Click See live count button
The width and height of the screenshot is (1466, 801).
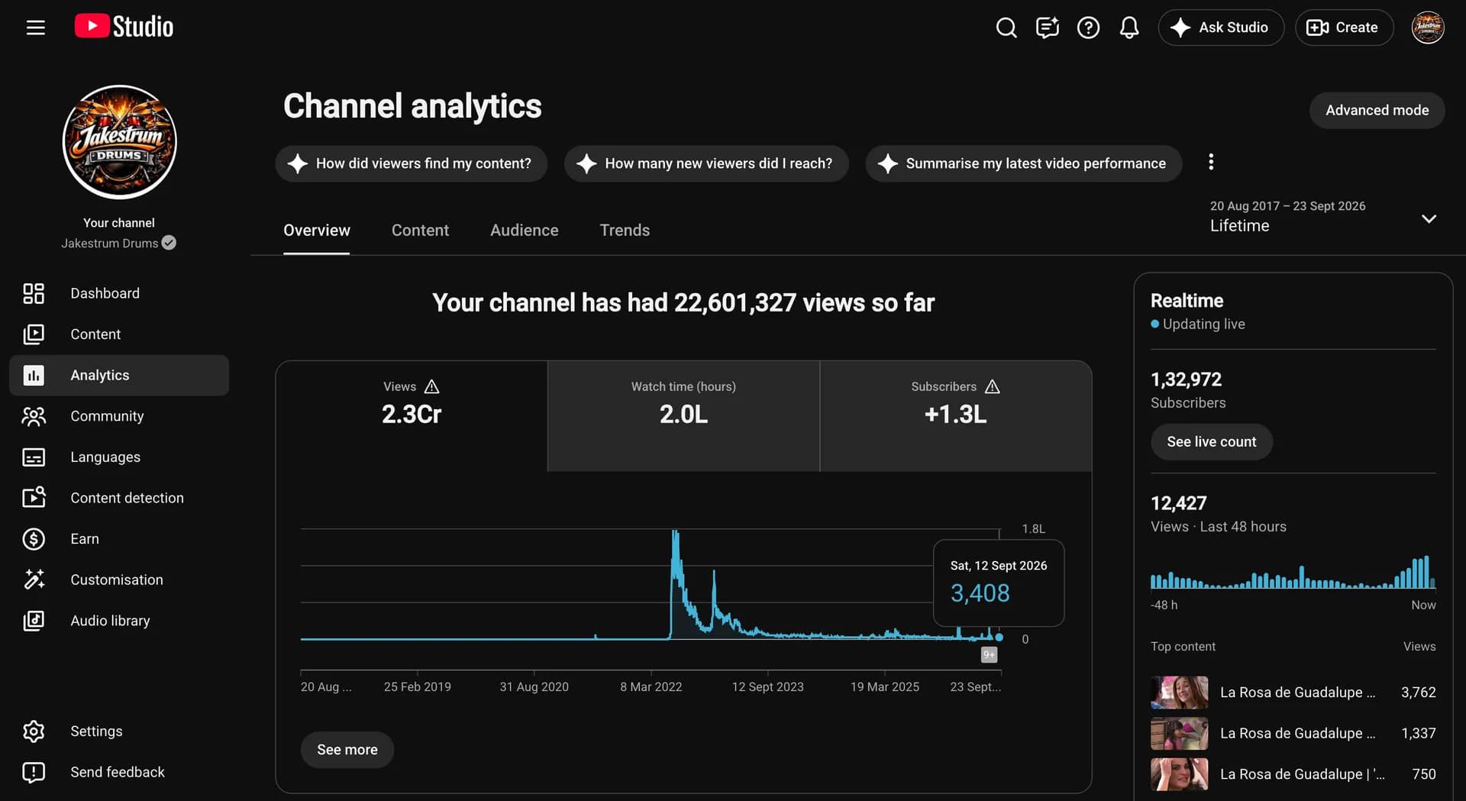point(1211,441)
